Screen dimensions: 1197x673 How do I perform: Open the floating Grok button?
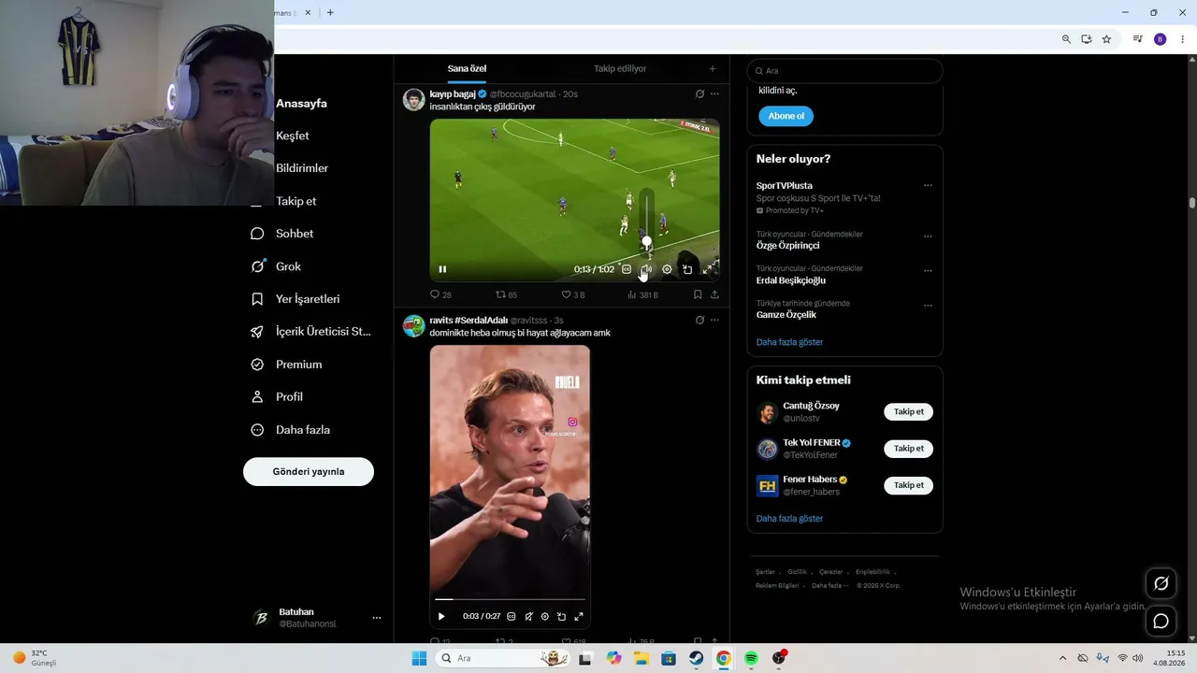[x=1161, y=583]
